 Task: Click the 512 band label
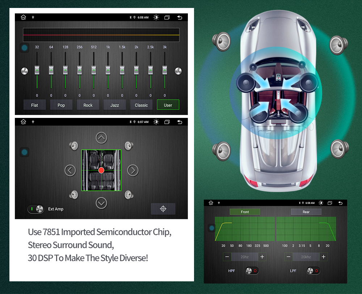click(94, 47)
